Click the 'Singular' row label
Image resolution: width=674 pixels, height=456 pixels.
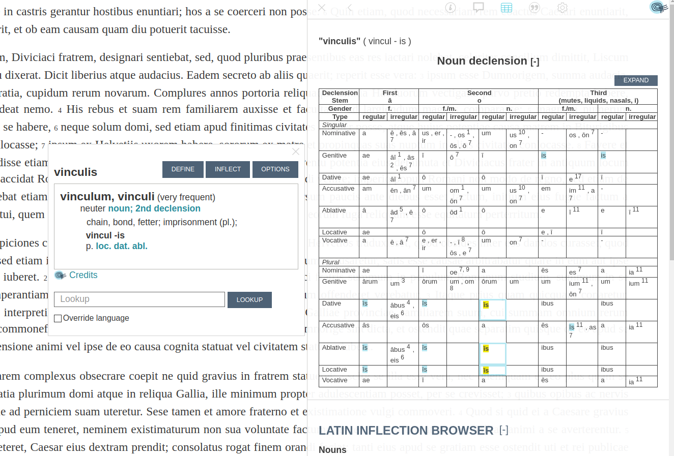tap(334, 125)
